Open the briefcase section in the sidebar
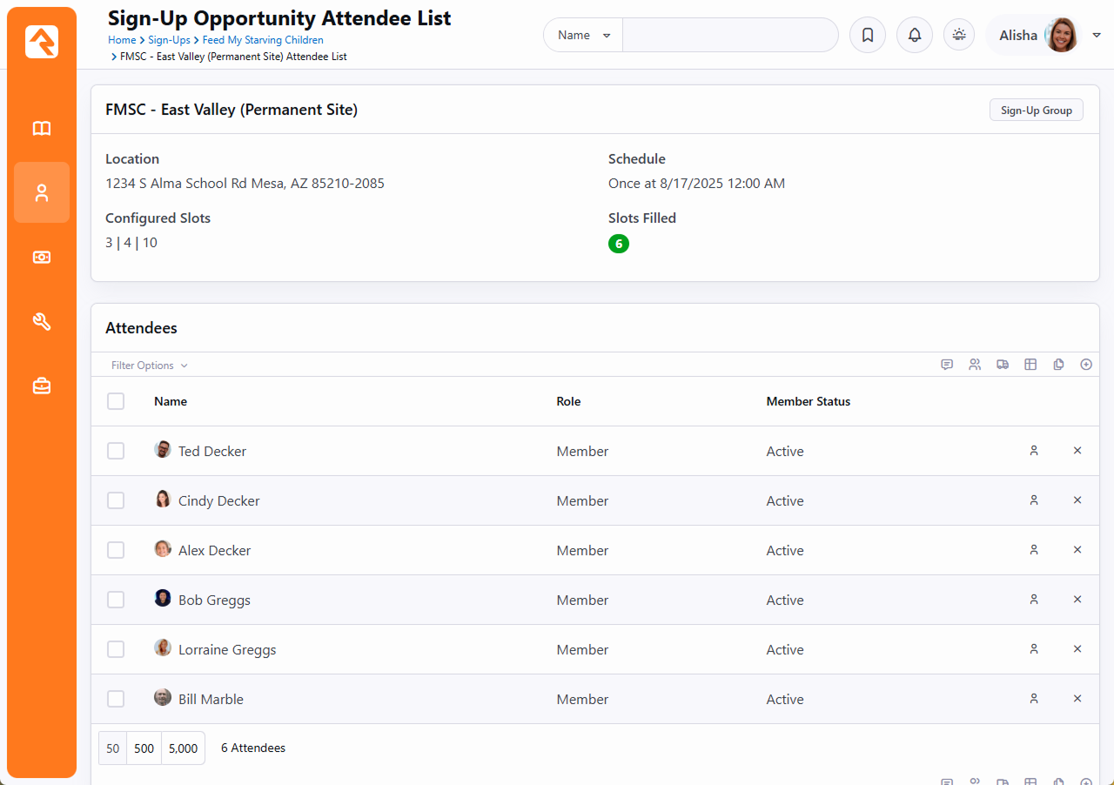Viewport: 1114px width, 785px height. (42, 386)
